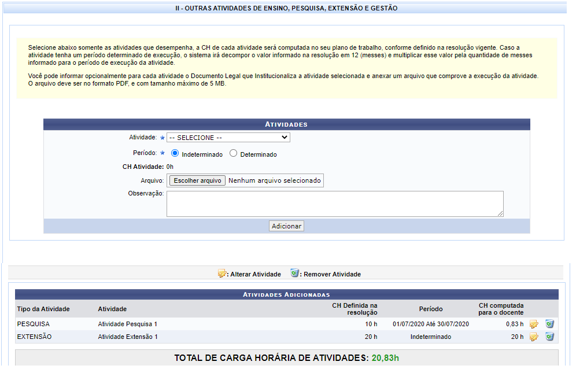Click the required star beside Atividade label
Image resolution: width=576 pixels, height=369 pixels.
[x=163, y=138]
